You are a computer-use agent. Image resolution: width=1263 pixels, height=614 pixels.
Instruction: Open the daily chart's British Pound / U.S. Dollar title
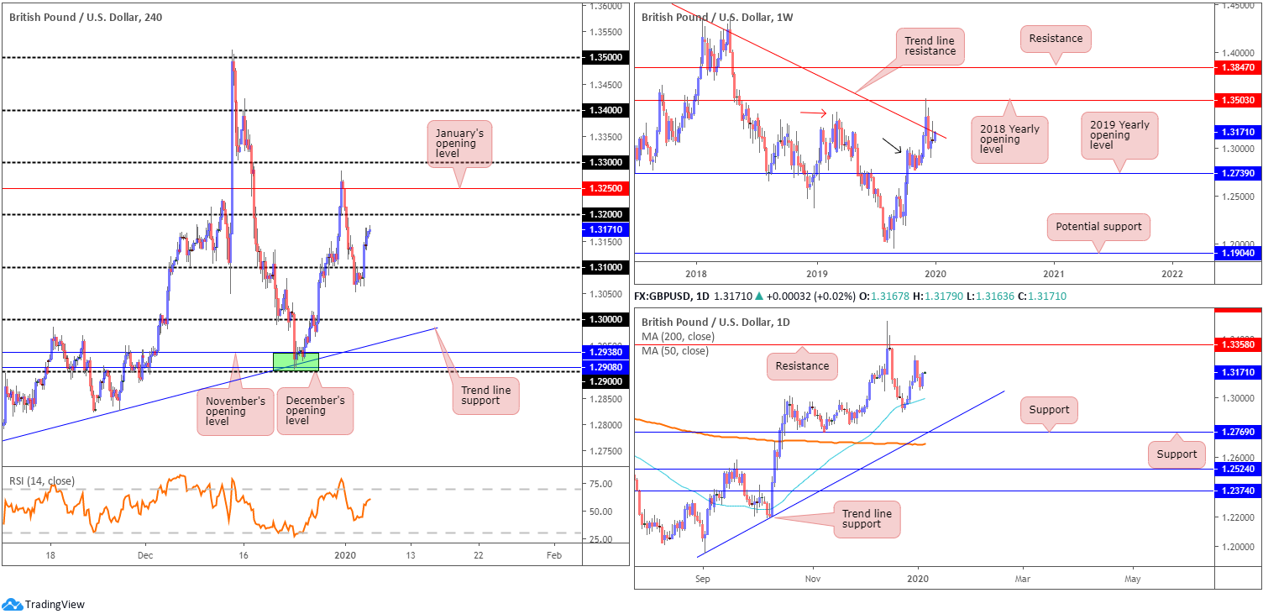click(x=715, y=322)
